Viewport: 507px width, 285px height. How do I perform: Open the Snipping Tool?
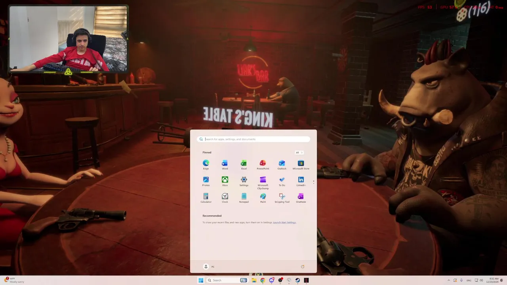click(282, 198)
